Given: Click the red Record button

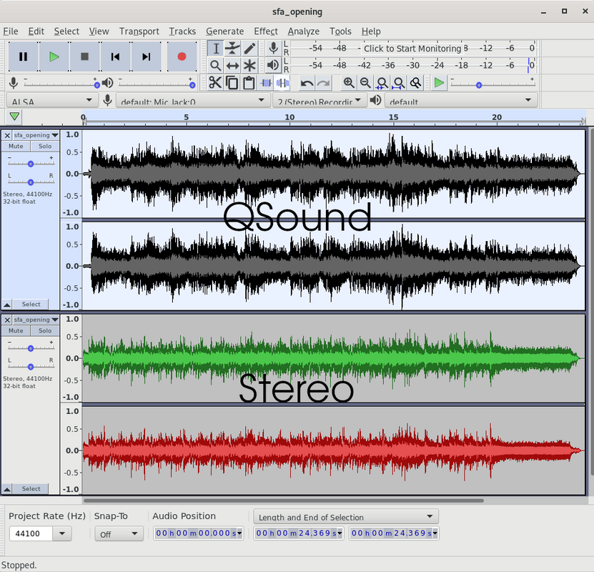Looking at the screenshot, I should click(x=182, y=56).
